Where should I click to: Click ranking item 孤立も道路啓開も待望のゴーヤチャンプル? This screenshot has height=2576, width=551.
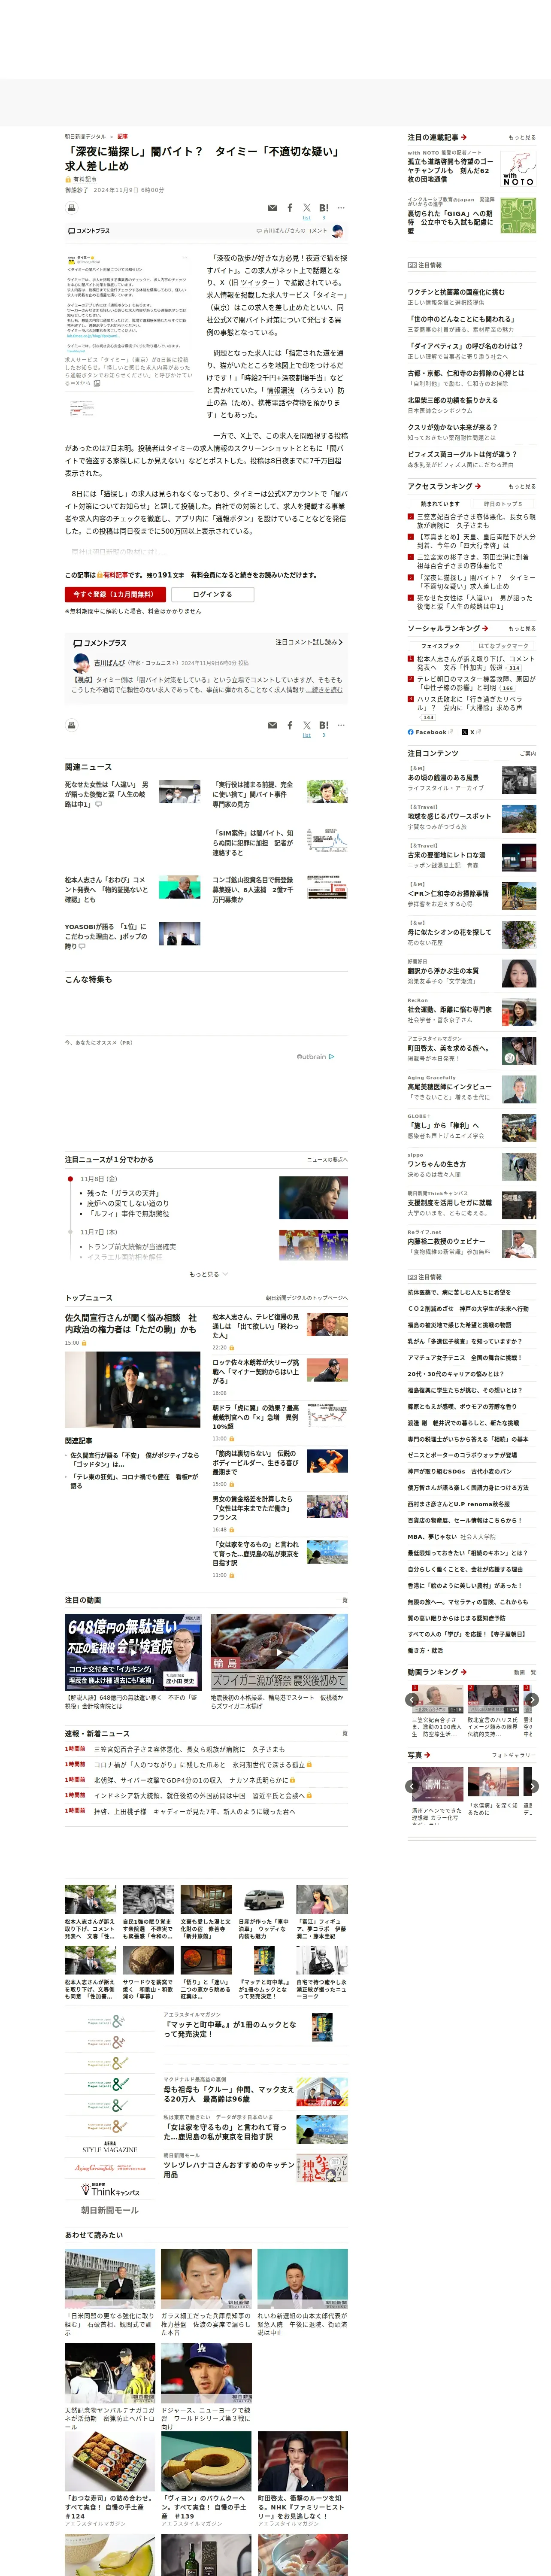point(450,170)
